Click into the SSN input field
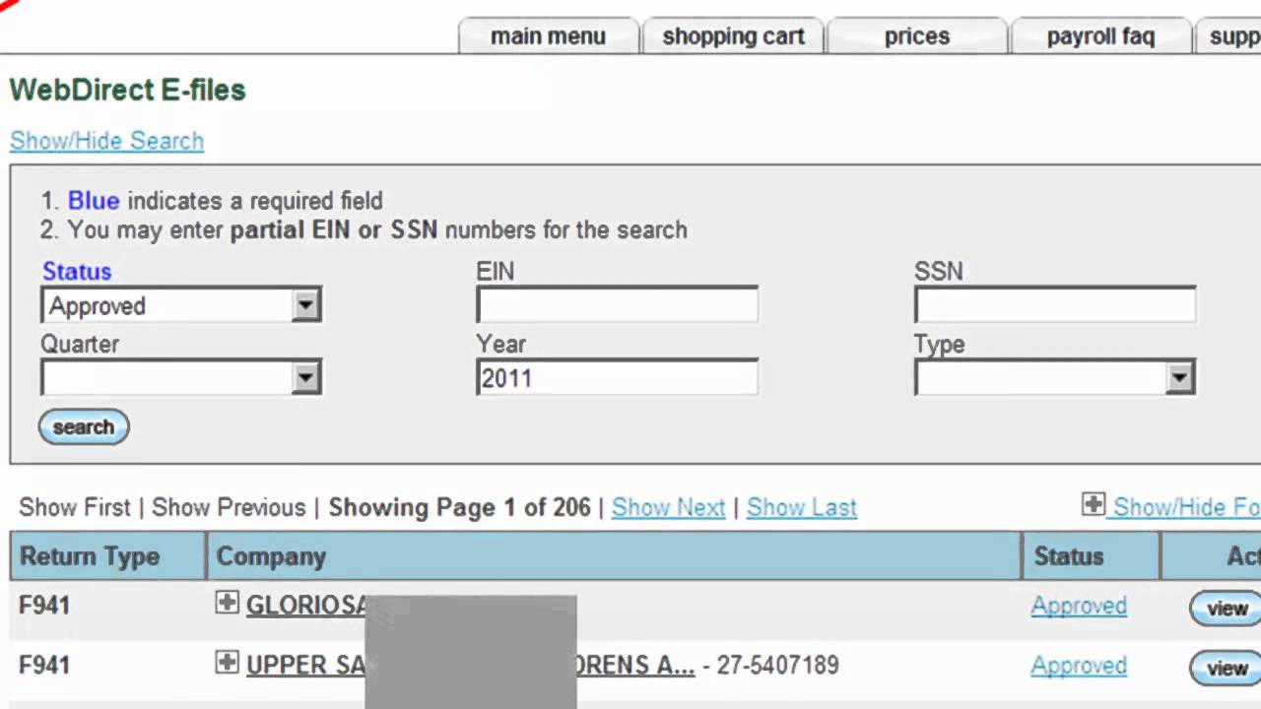This screenshot has height=709, width=1261. [x=1055, y=305]
